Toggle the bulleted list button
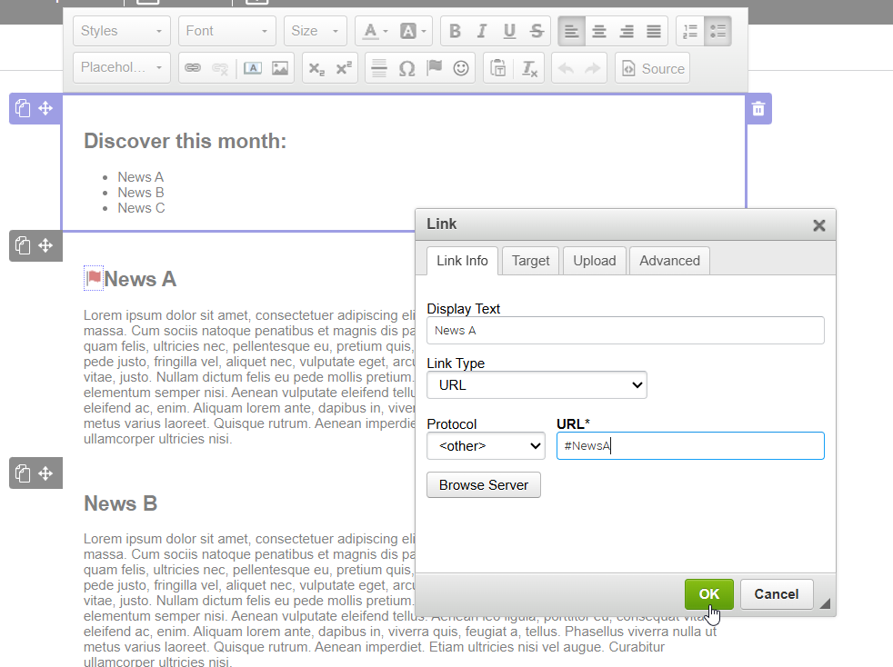893x667 pixels. [x=717, y=31]
